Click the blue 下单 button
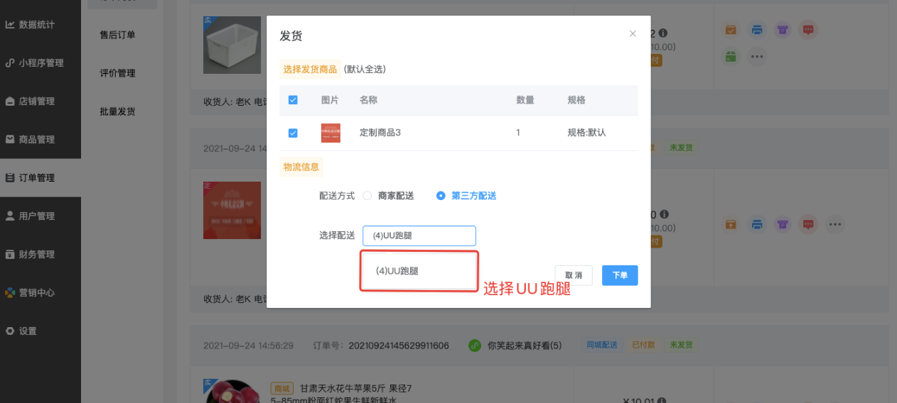The image size is (897, 403). click(x=620, y=275)
